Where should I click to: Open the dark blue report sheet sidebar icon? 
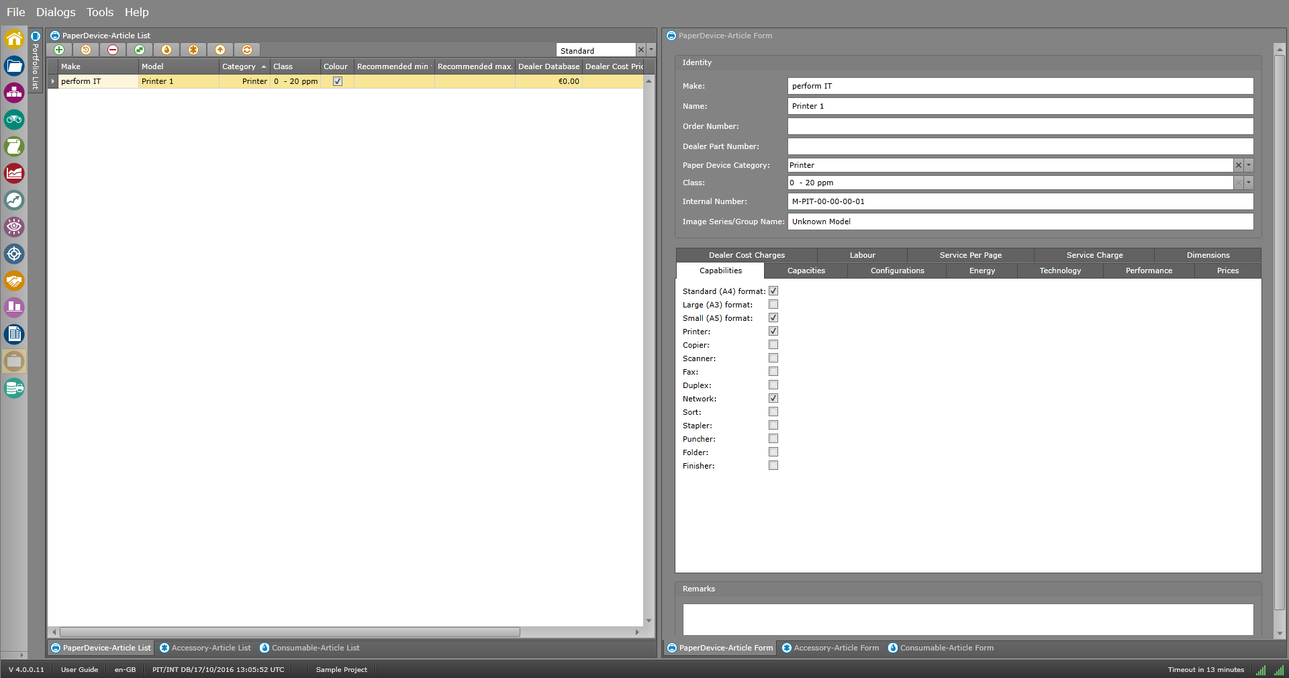pos(14,334)
